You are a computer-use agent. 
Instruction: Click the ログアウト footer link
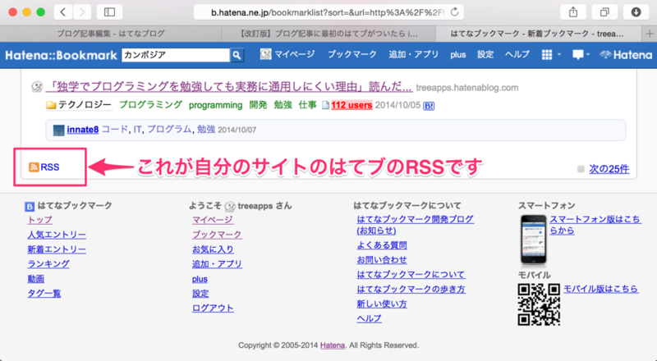[213, 308]
